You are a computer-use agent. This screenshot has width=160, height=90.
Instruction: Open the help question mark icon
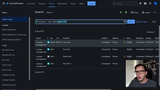(145, 3)
